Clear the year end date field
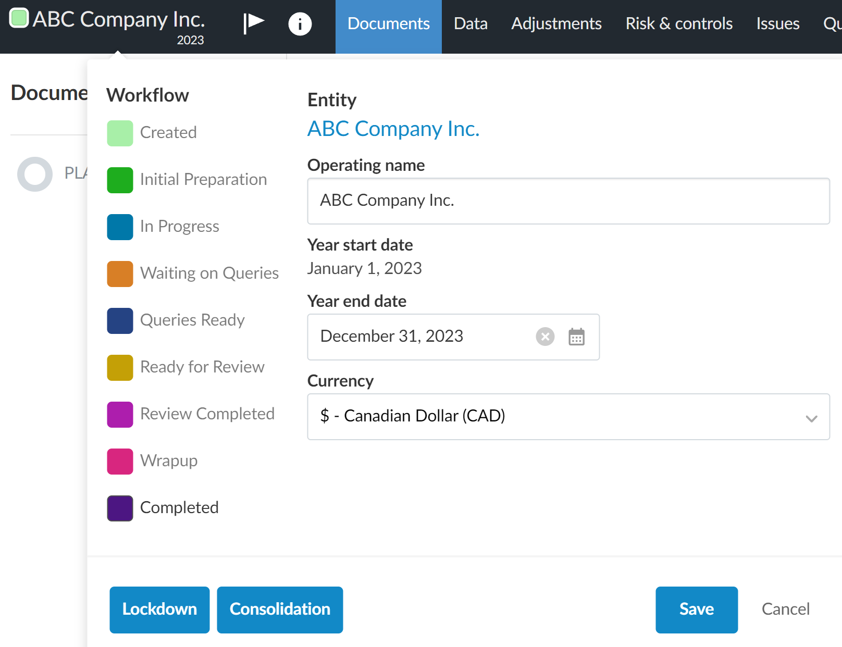 [545, 337]
